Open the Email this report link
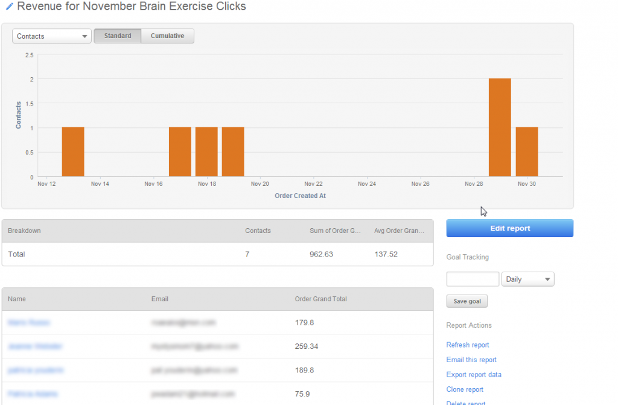618x405 pixels. [x=471, y=360]
